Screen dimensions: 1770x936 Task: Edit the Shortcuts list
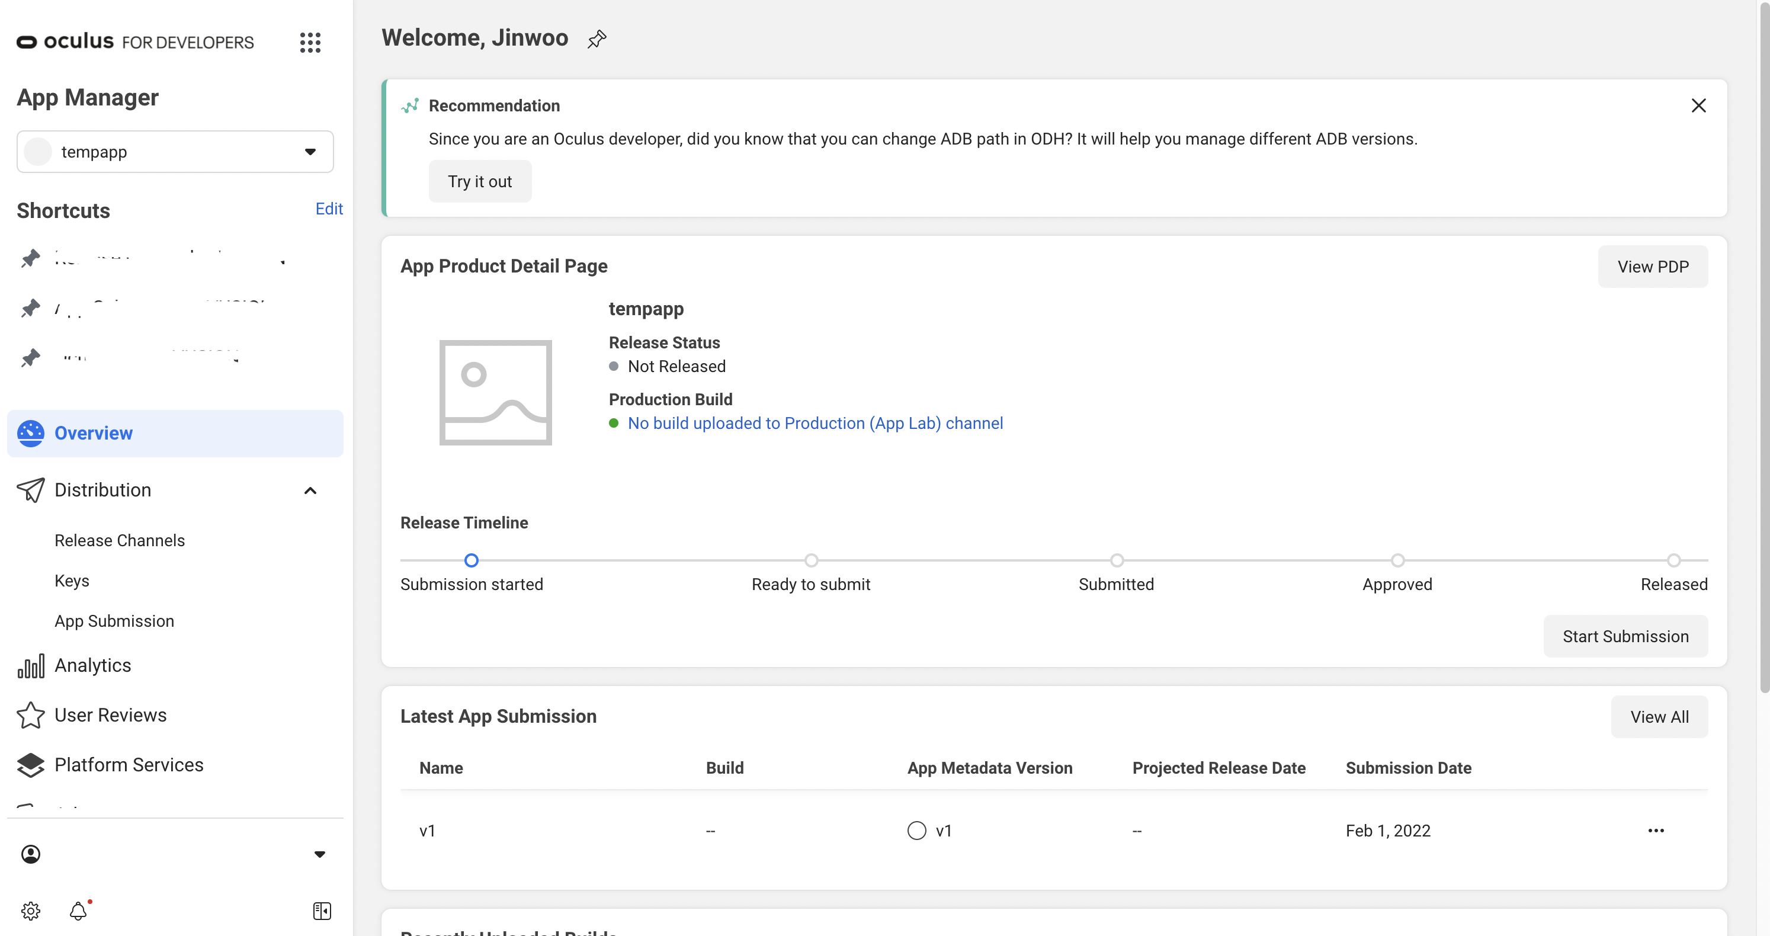pyautogui.click(x=328, y=209)
